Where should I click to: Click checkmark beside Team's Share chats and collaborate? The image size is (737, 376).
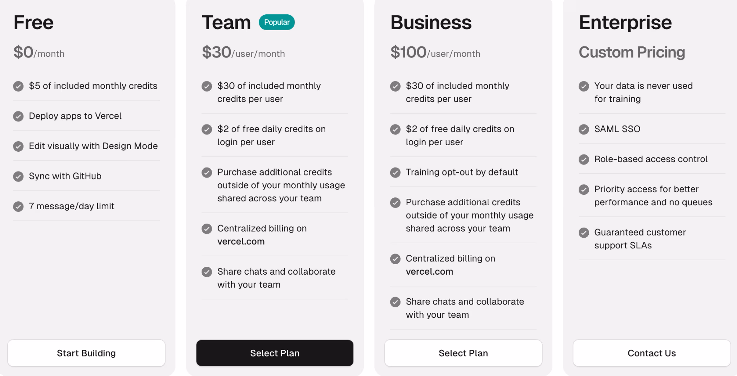(x=207, y=272)
